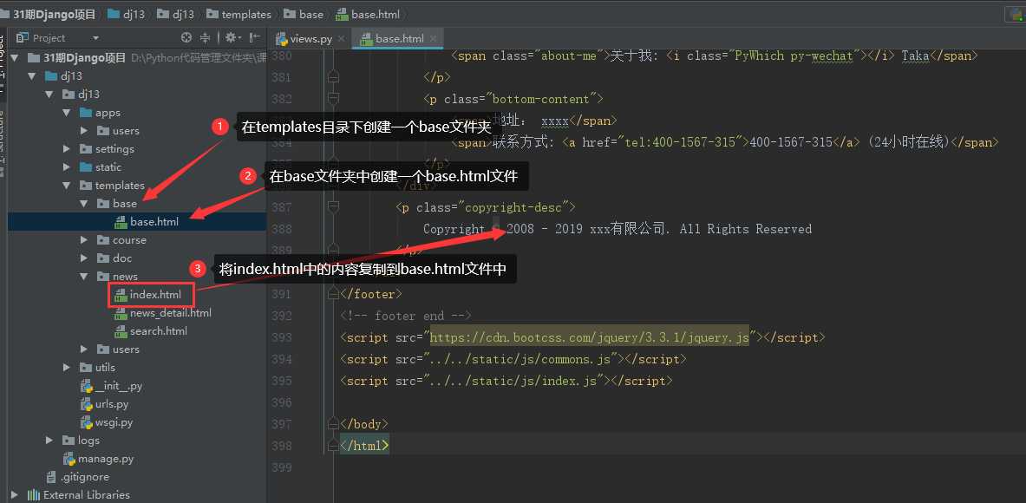
Task: Click the jquery CDN URL in code
Action: coord(589,337)
